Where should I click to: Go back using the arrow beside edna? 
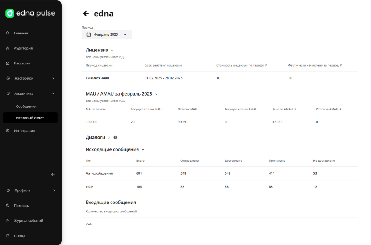86,13
